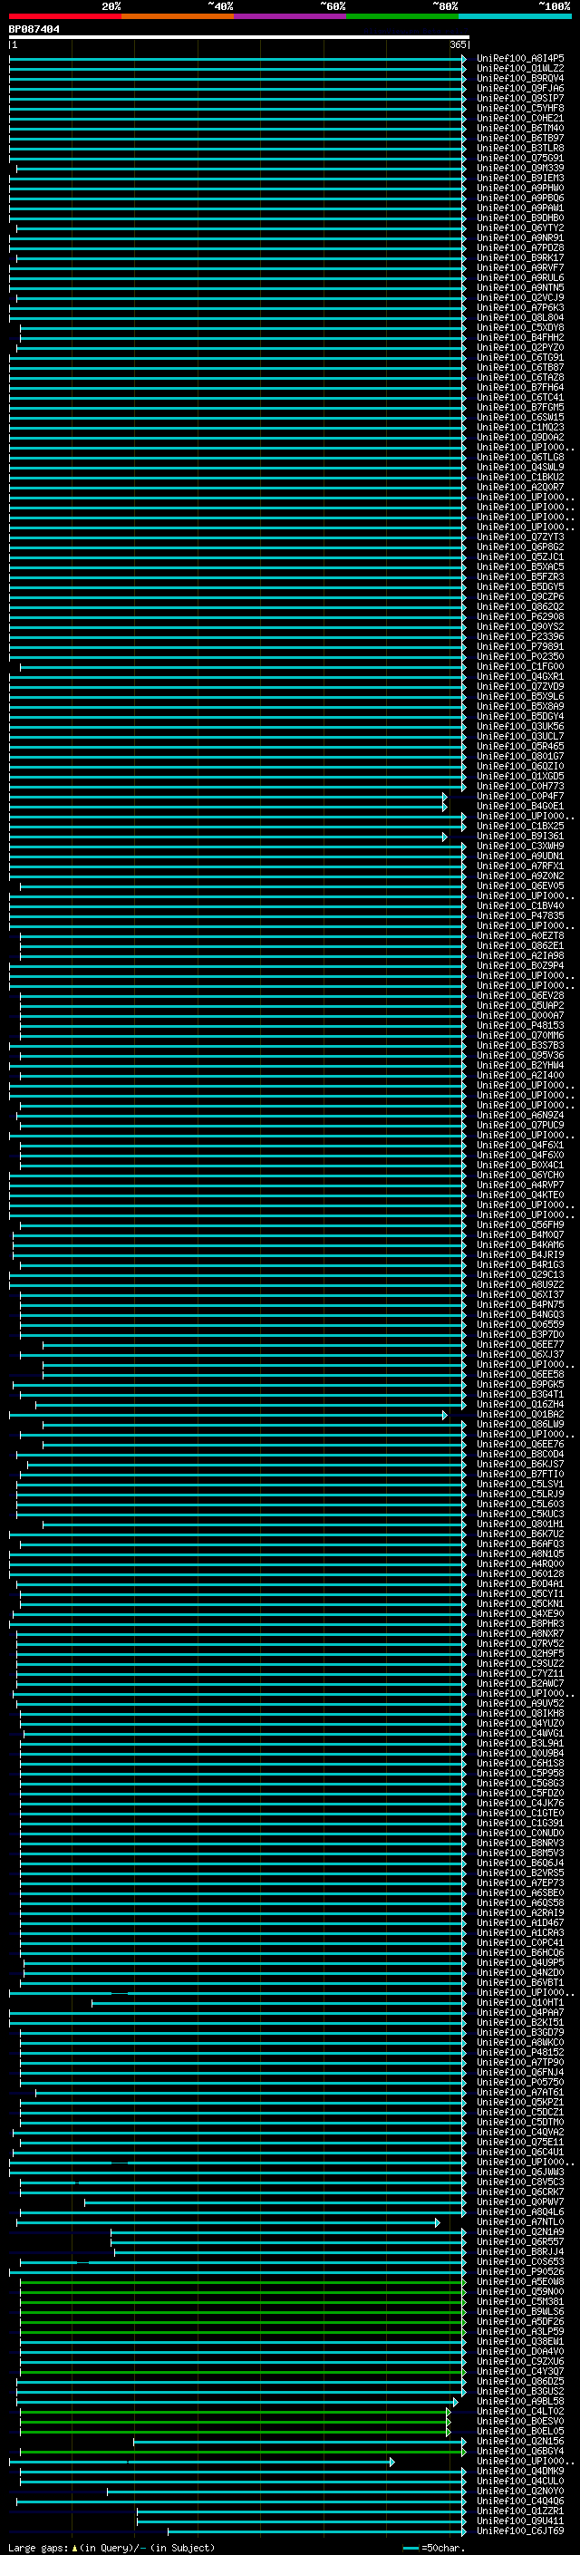This screenshot has width=580, height=2555.
Task: Select the UniRef100_Q86LW9 label
Action: 520,1424
